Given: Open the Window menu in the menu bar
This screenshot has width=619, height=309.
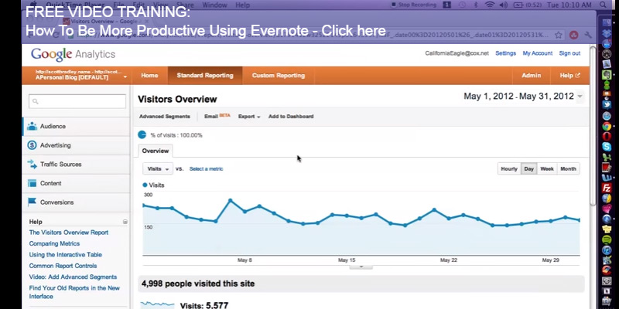Looking at the screenshot, I should click(214, 5).
